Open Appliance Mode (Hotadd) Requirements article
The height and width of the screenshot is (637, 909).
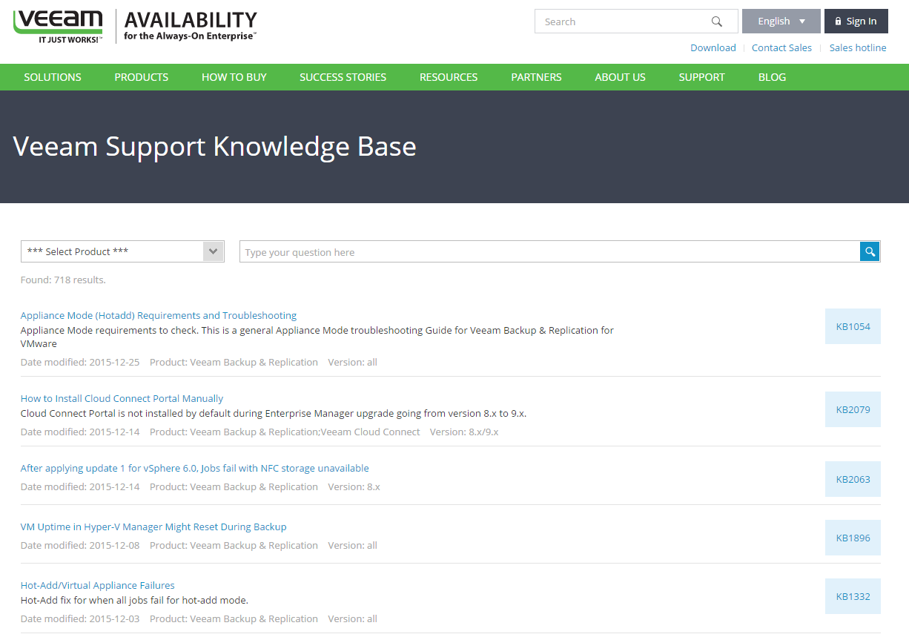tap(159, 315)
